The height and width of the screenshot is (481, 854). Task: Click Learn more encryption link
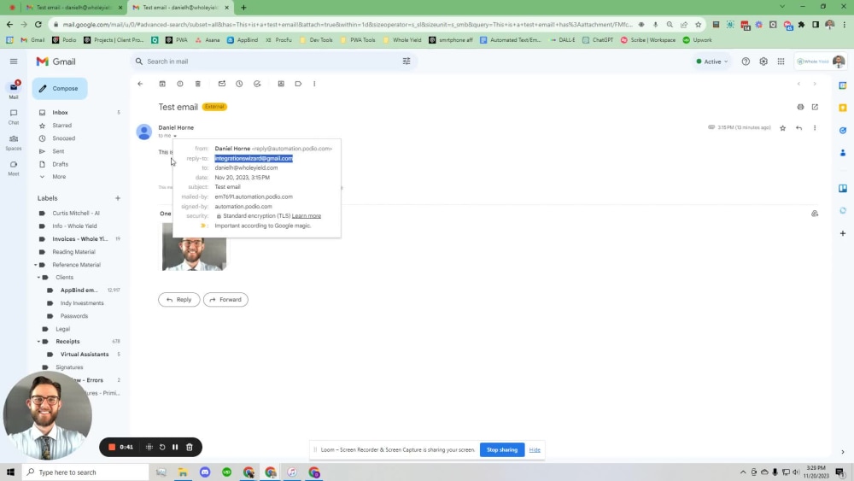point(306,215)
